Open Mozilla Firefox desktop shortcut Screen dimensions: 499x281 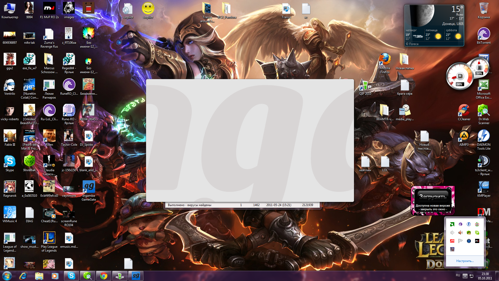pyautogui.click(x=385, y=60)
